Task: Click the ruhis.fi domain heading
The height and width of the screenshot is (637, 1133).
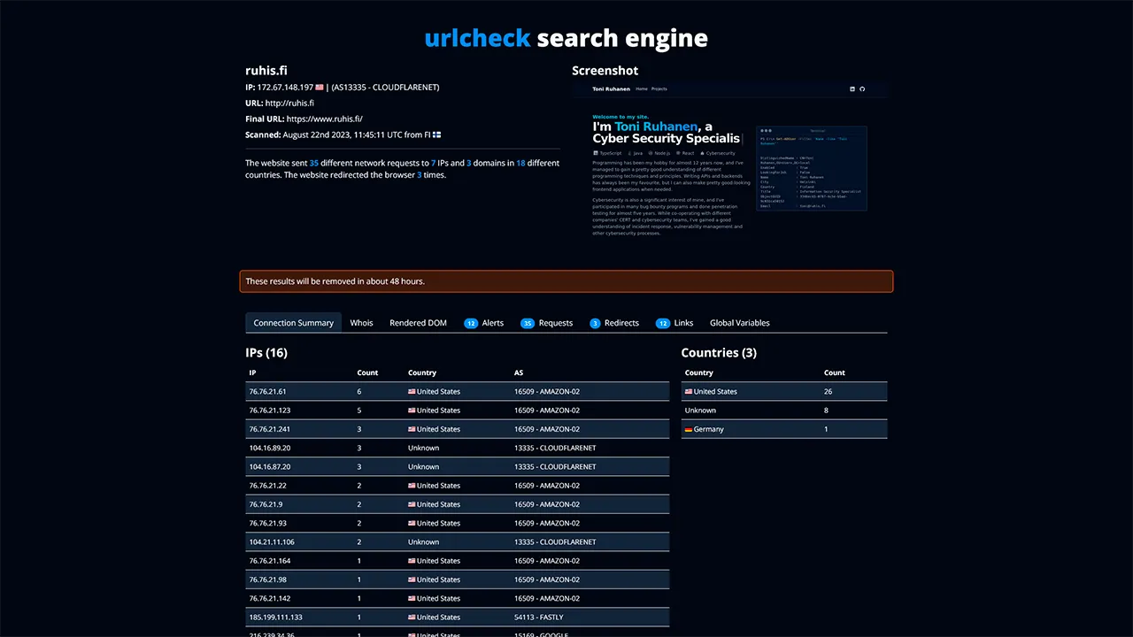Action: [266, 70]
